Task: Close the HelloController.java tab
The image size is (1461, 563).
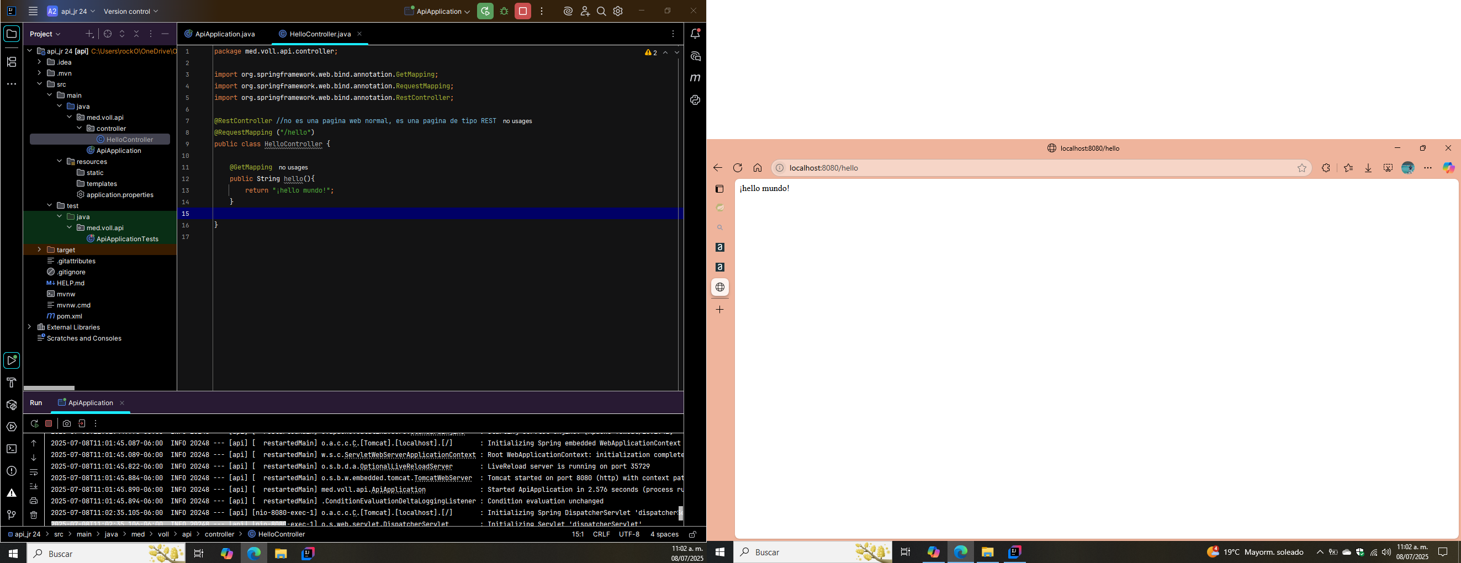Action: [359, 34]
